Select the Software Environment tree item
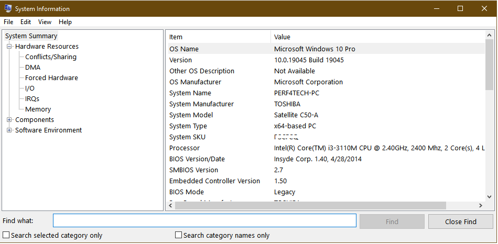This screenshot has height=244, width=498. point(49,130)
